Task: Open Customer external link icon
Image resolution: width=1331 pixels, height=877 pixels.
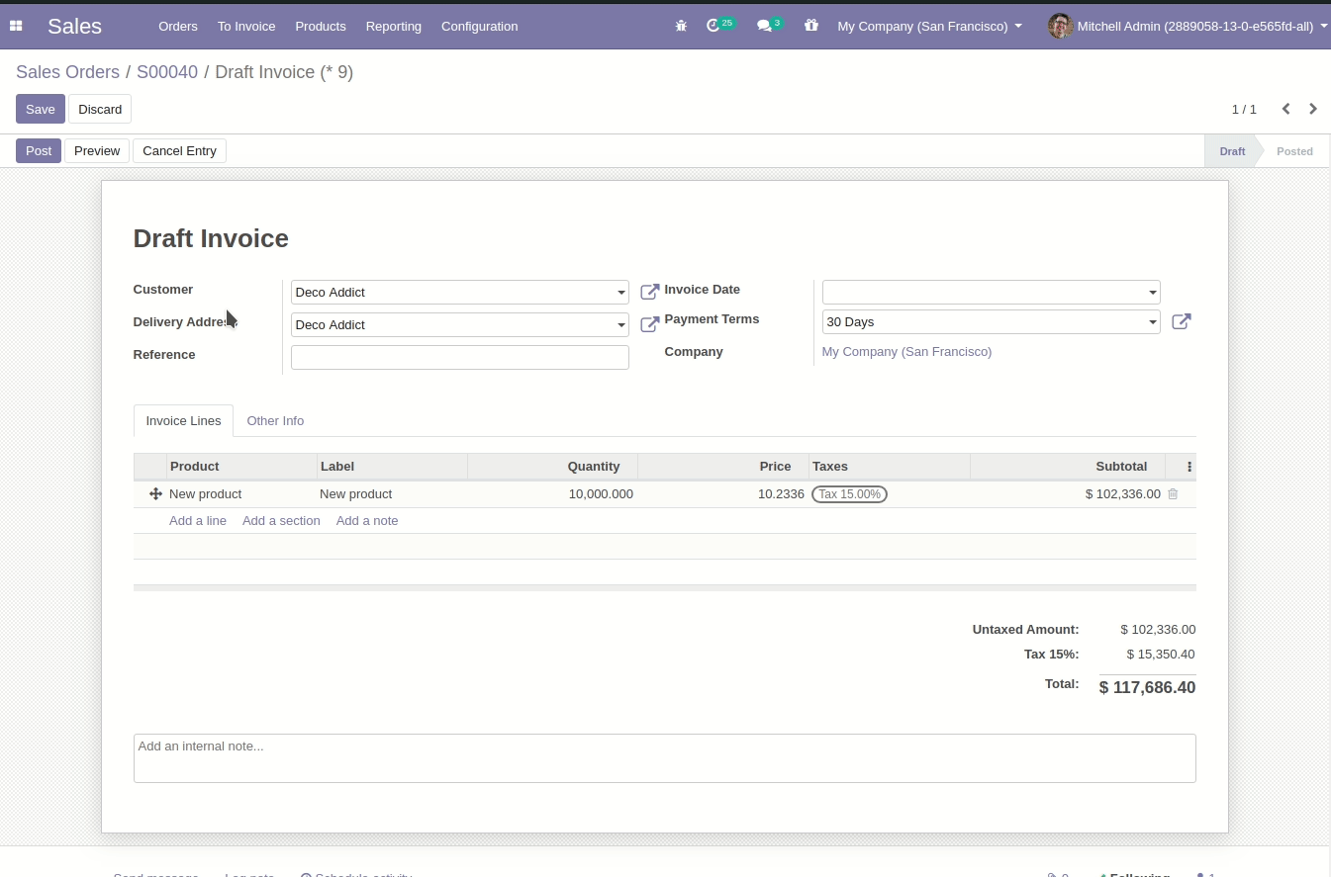Action: point(650,292)
